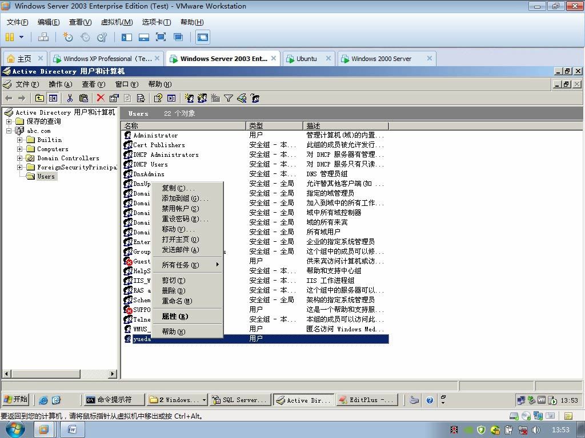Select the Administrator user row

click(255, 135)
